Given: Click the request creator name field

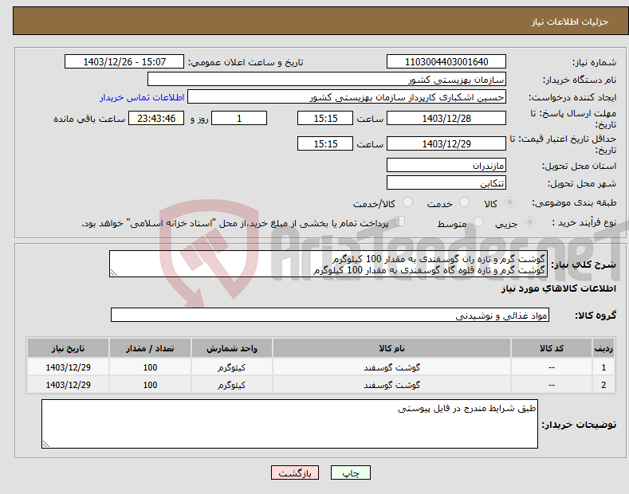Looking at the screenshot, I should coord(347,96).
